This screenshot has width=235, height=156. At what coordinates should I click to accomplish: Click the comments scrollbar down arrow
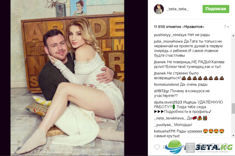[233, 136]
